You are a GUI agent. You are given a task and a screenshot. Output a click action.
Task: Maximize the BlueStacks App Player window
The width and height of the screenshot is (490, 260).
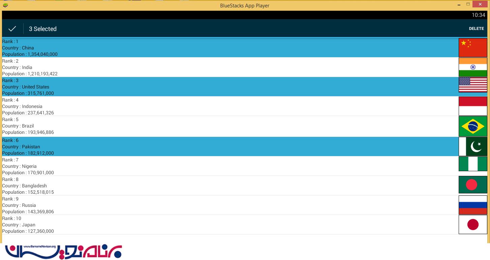click(468, 4)
